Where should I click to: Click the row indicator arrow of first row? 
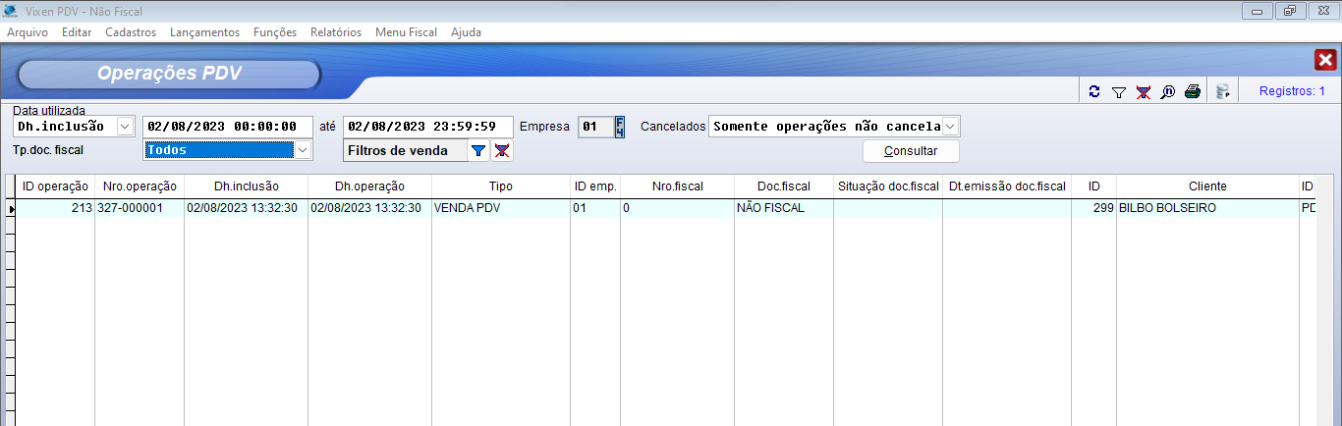(x=11, y=209)
